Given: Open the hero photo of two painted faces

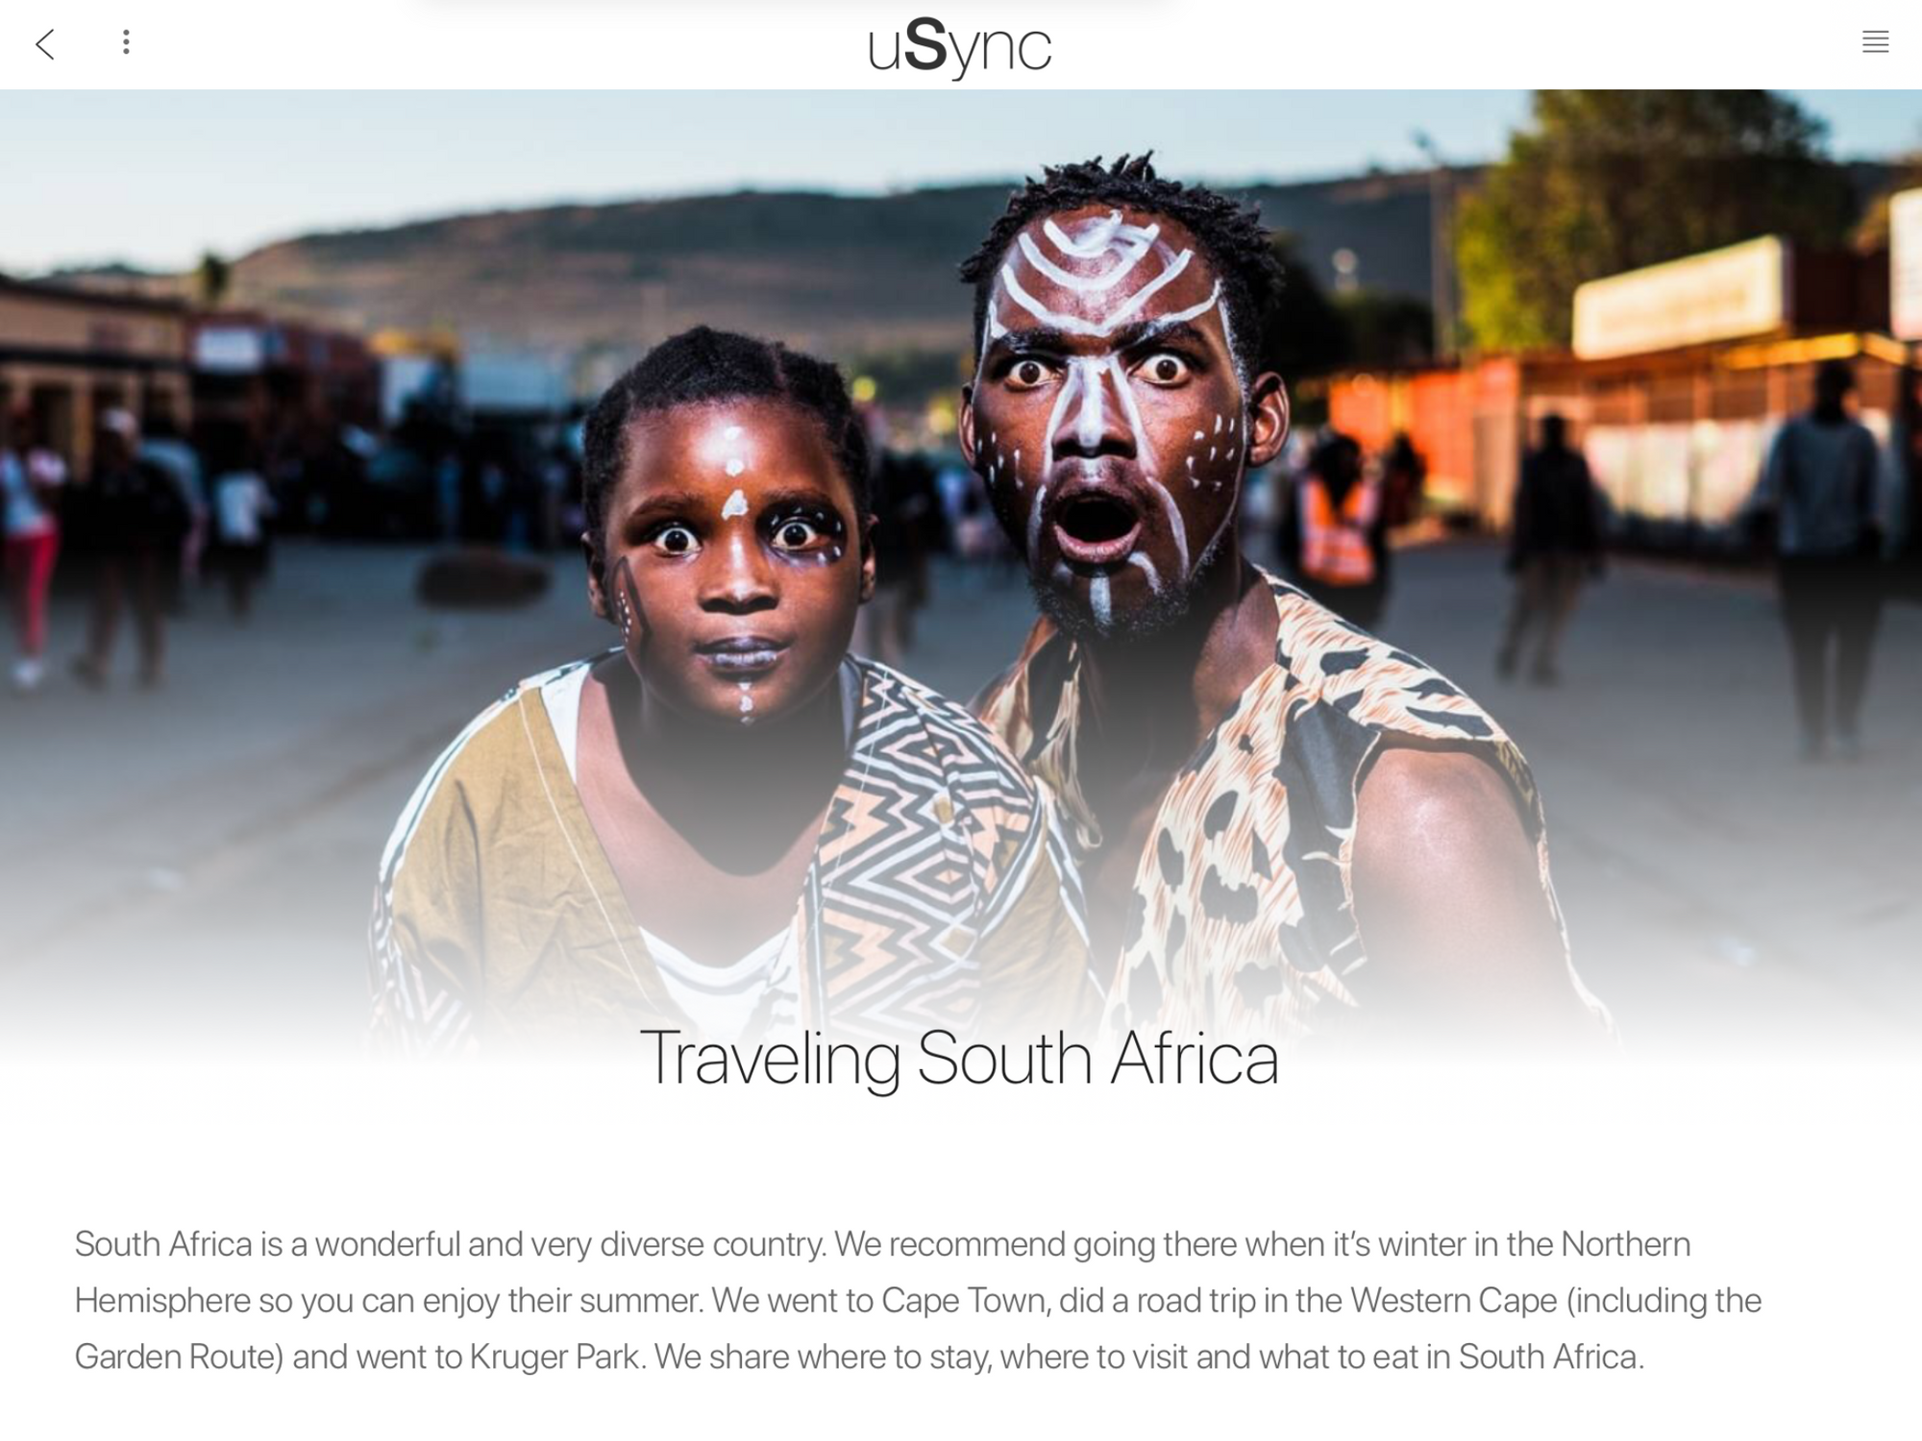Looking at the screenshot, I should tap(961, 576).
